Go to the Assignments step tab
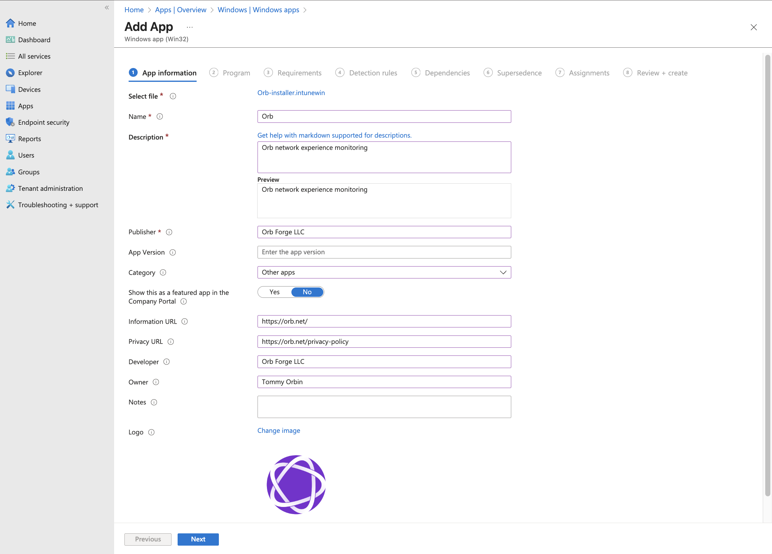This screenshot has width=772, height=554. (589, 73)
